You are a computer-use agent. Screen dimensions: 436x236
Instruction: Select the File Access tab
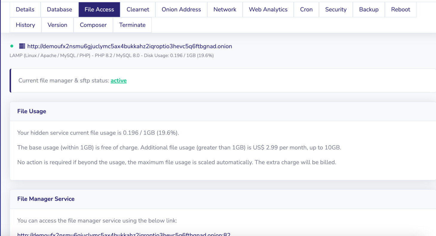99,10
